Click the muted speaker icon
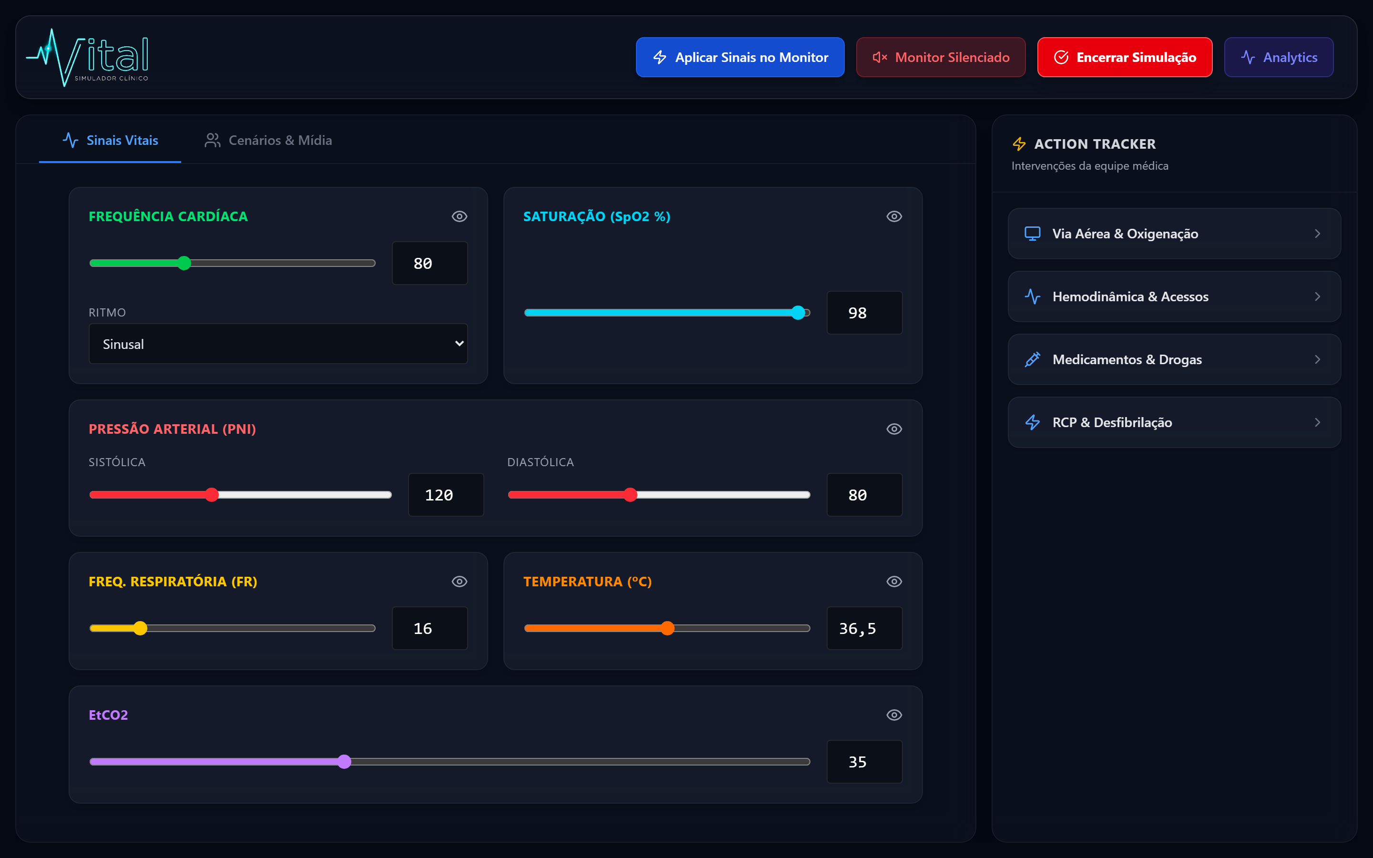The width and height of the screenshot is (1373, 858). (880, 57)
